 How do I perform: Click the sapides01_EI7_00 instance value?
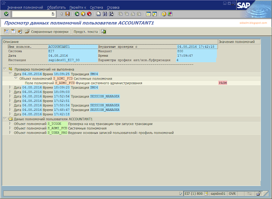click(x=64, y=60)
